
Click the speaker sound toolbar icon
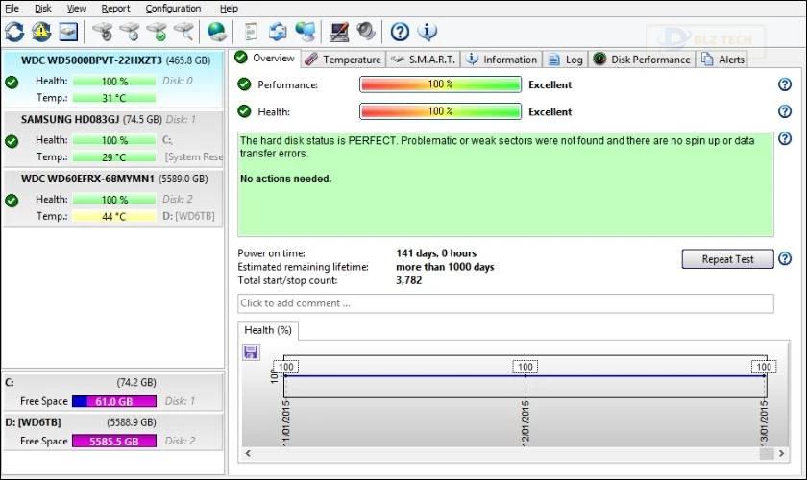click(366, 32)
